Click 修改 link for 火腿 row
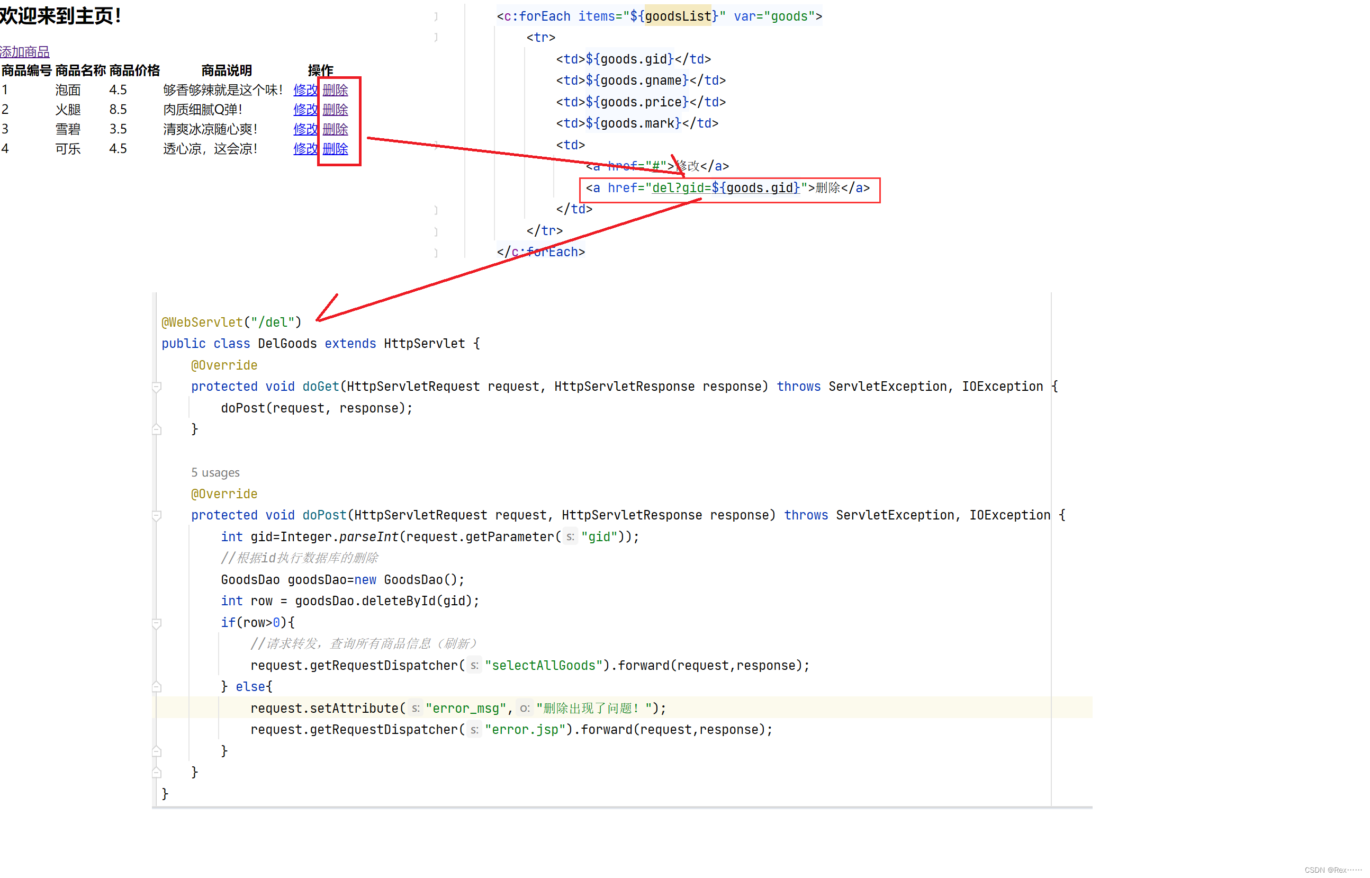Screen dimensions: 1370x878 305,109
